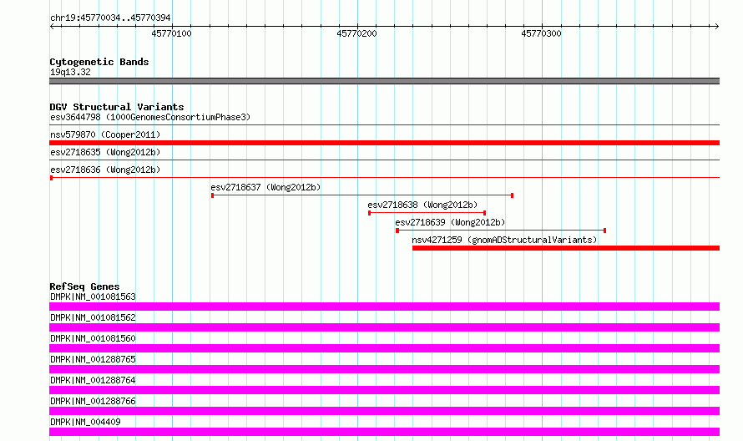Click the magenta DMPK|NM_001081560 gene bar

tap(384, 348)
